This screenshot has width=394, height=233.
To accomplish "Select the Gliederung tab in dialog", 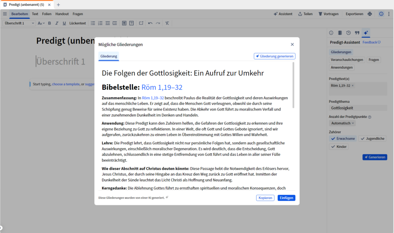I will [109, 56].
